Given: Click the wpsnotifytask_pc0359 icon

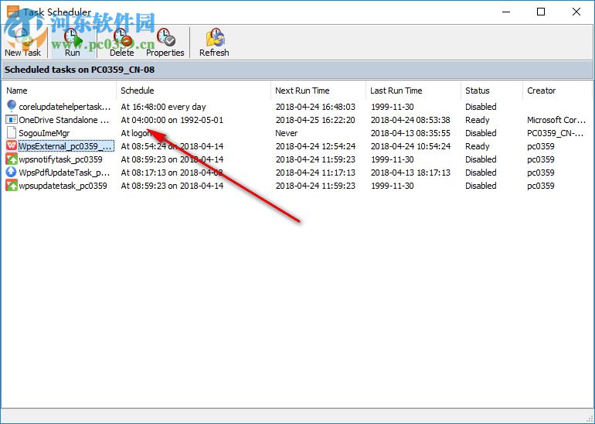Looking at the screenshot, I should click(x=12, y=159).
